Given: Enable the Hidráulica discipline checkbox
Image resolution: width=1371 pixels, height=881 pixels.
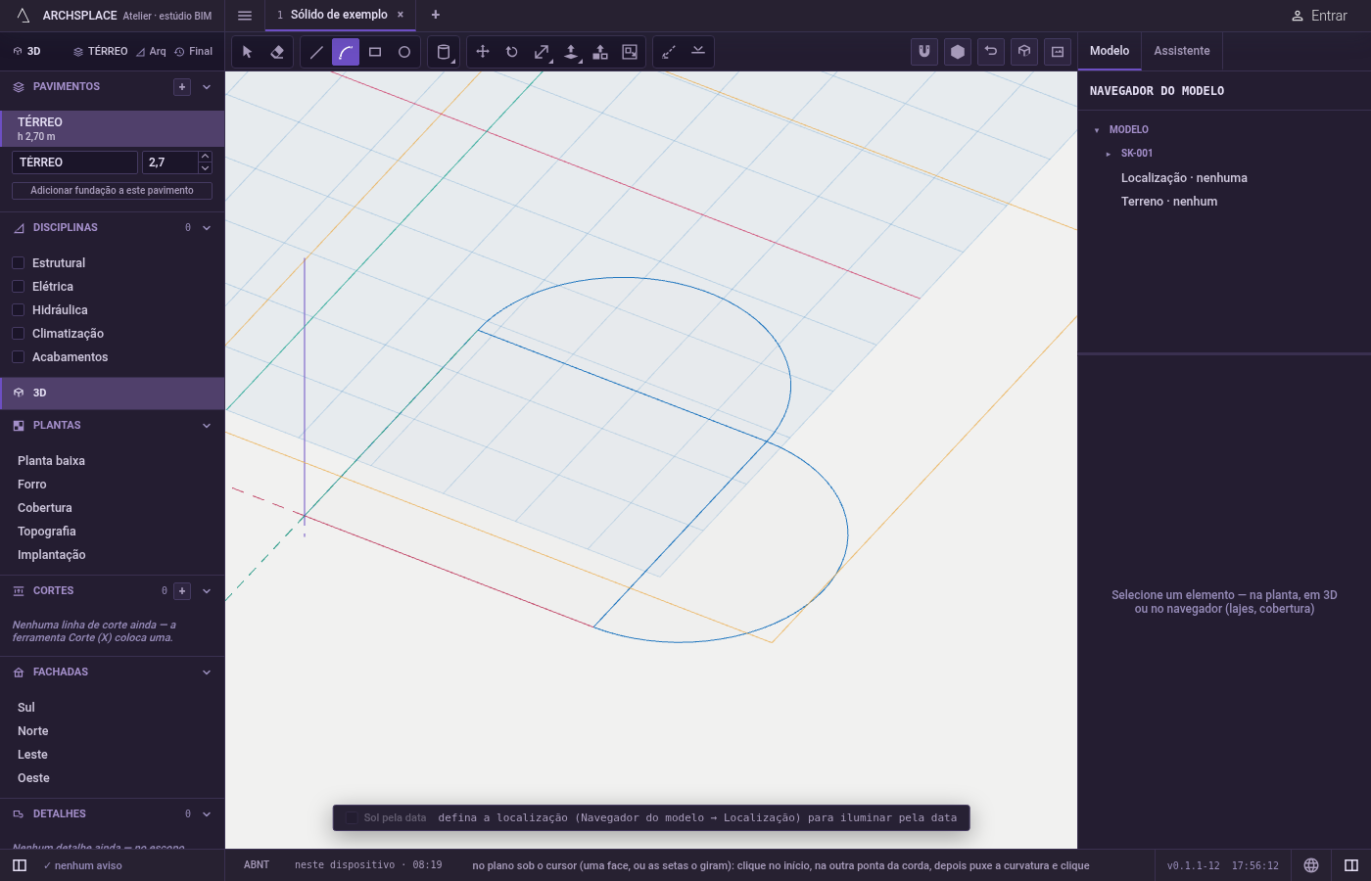Looking at the screenshot, I should click(x=18, y=310).
